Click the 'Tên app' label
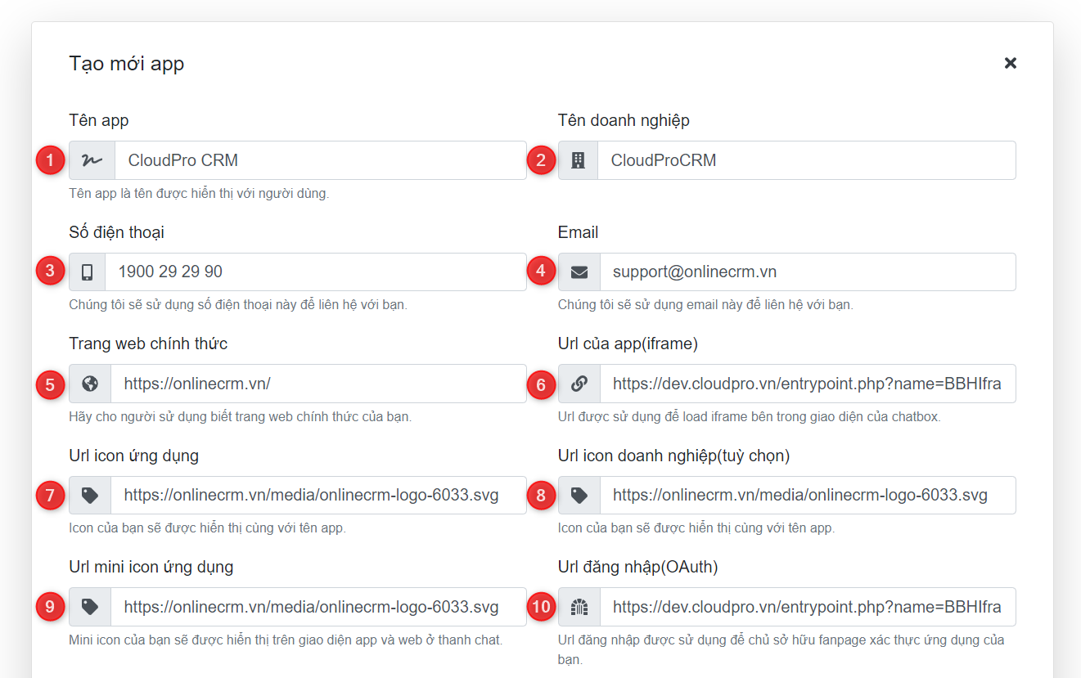This screenshot has width=1081, height=678. point(99,121)
